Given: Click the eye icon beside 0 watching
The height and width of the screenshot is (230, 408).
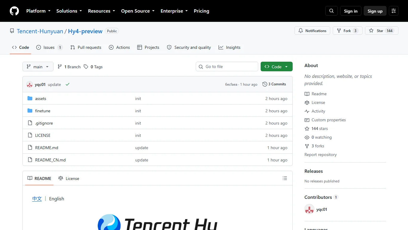Looking at the screenshot, I should (307, 137).
